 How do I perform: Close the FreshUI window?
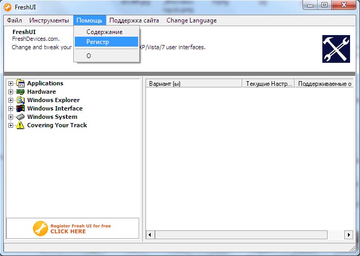tap(344, 5)
